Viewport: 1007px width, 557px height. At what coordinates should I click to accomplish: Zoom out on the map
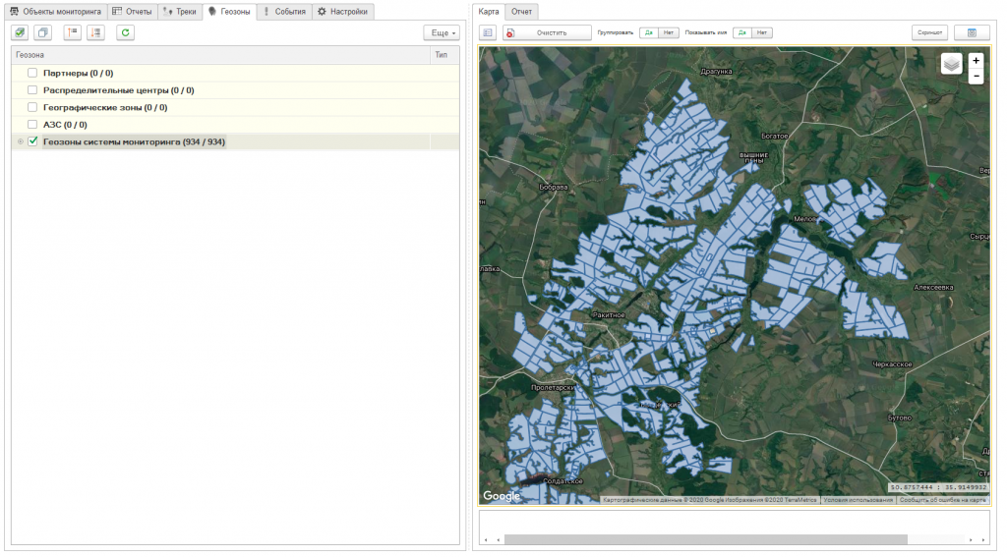tap(976, 76)
